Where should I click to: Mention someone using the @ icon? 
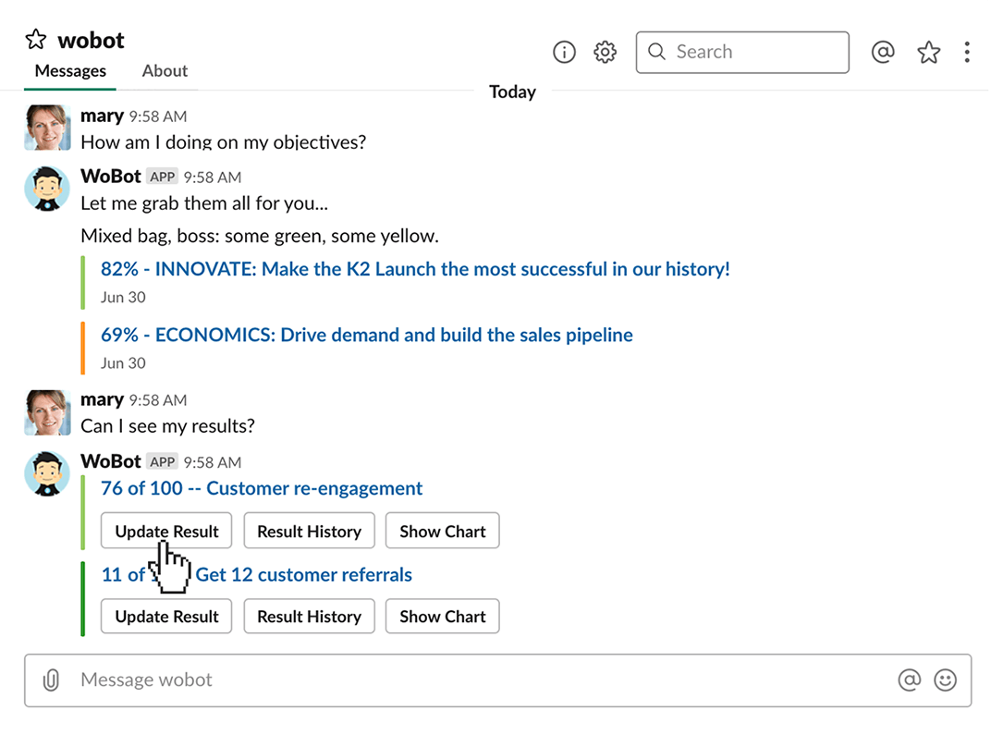[910, 680]
